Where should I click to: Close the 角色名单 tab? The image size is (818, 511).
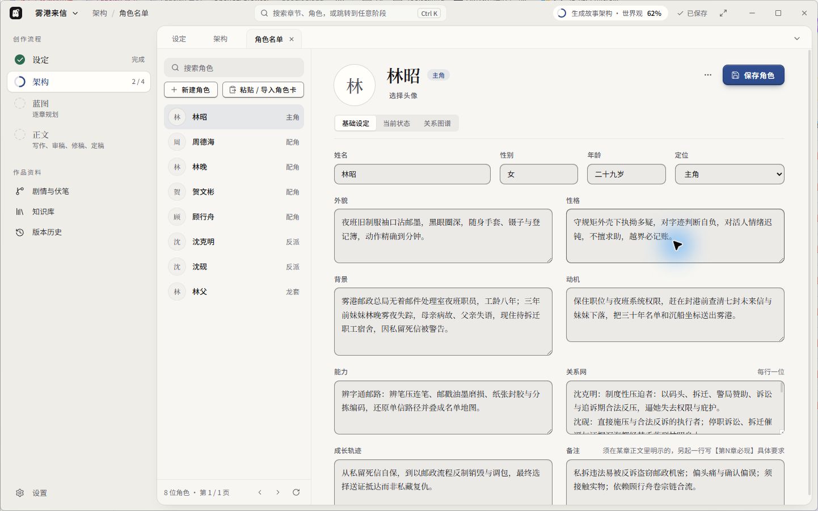292,39
